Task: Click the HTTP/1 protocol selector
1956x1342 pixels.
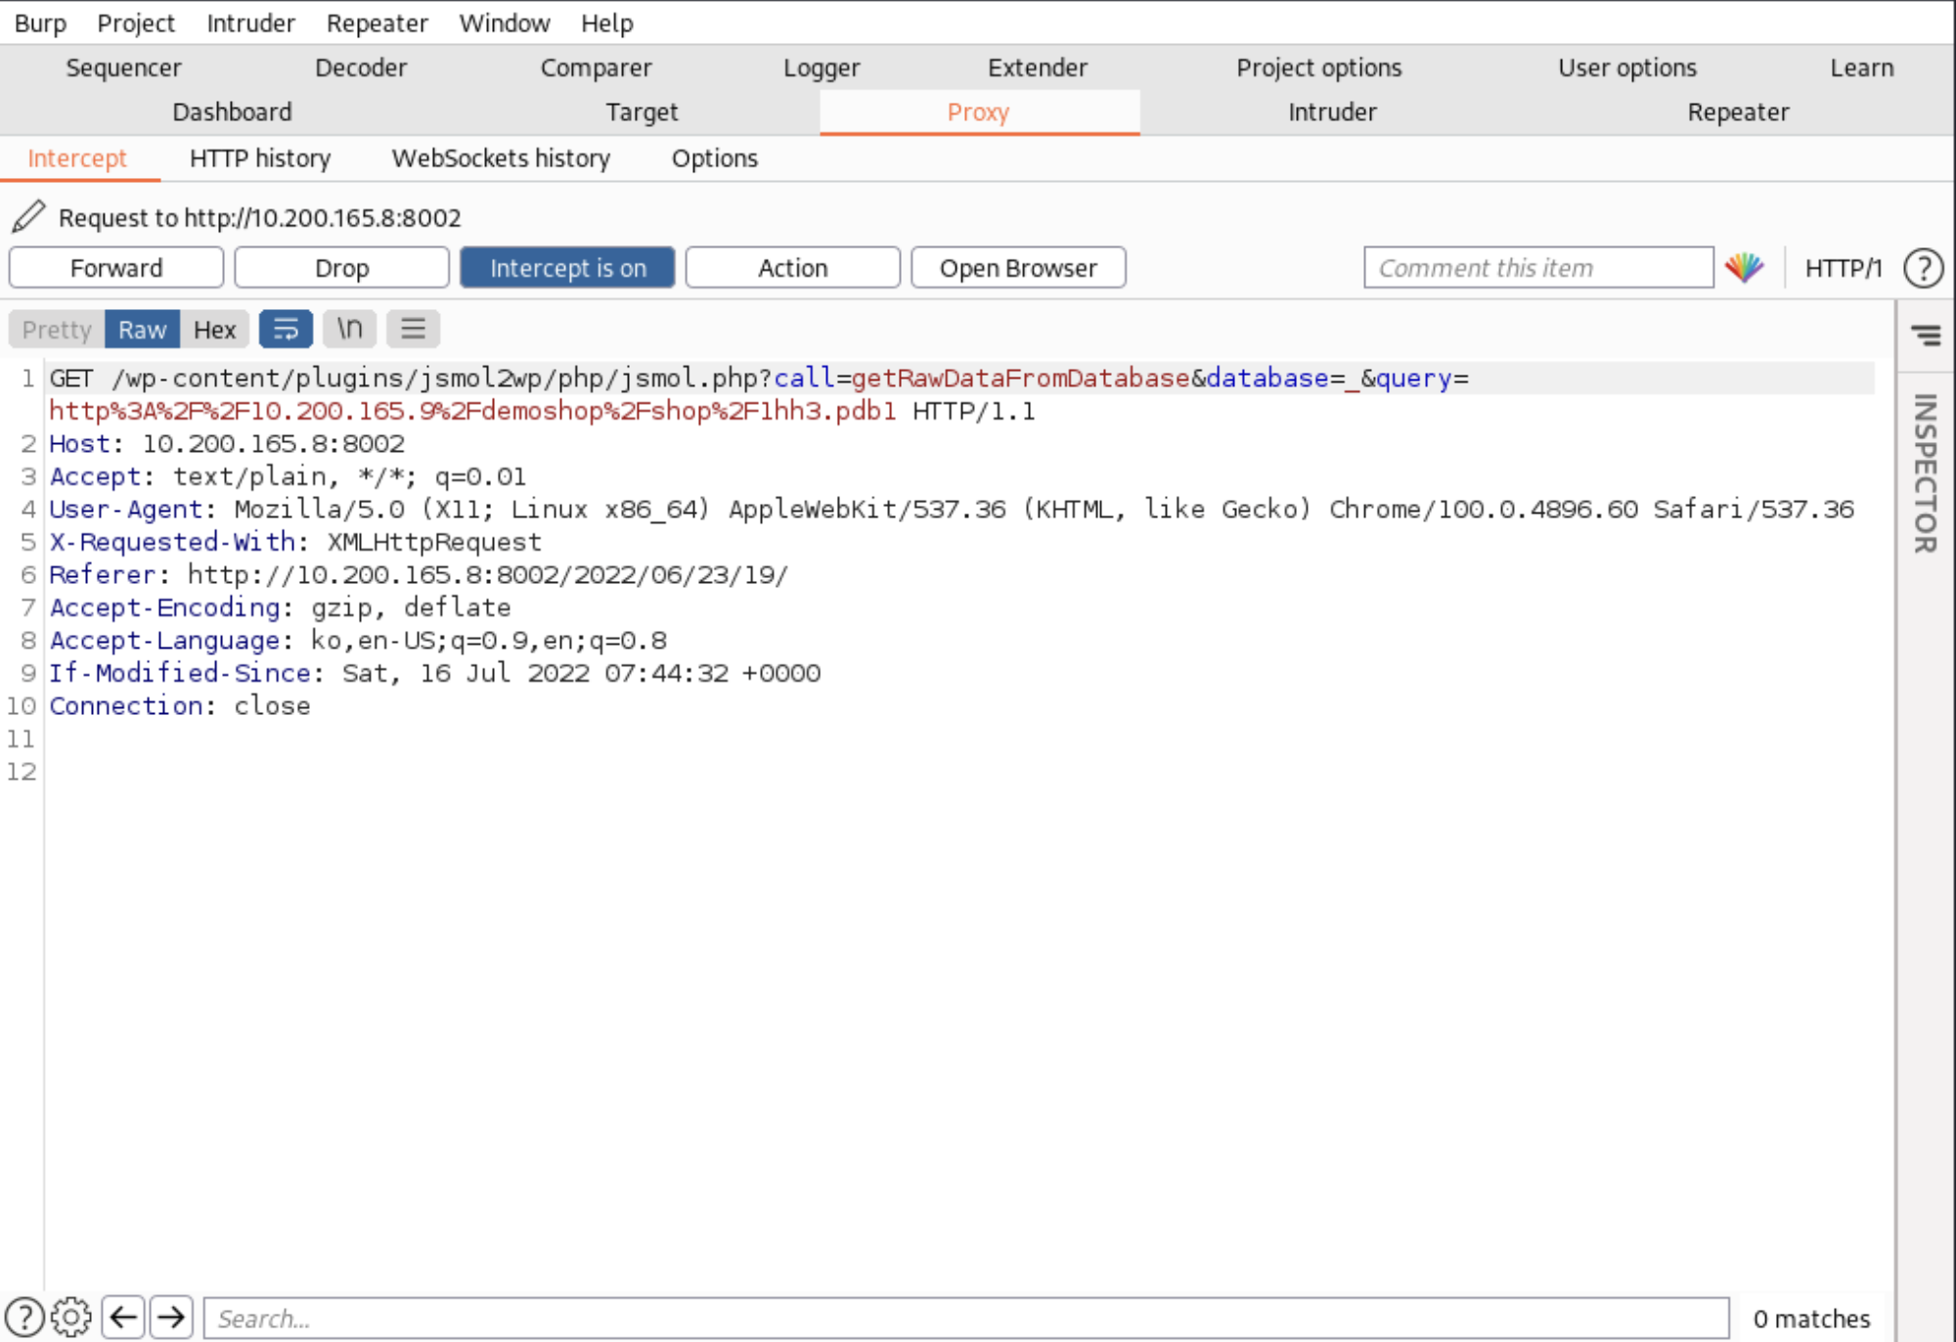Action: [1843, 268]
